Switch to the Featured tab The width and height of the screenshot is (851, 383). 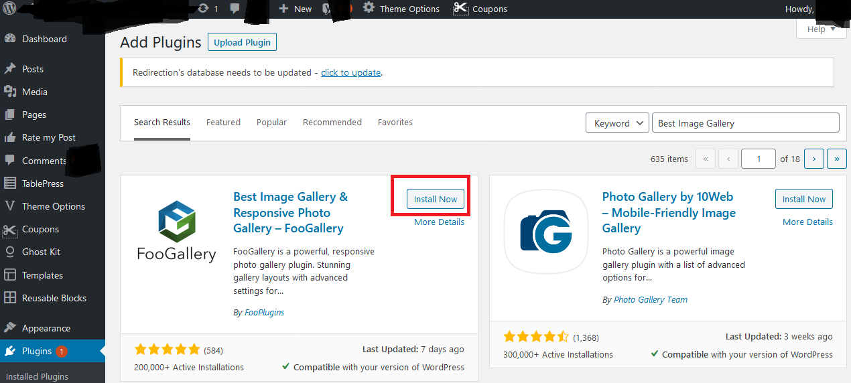click(223, 123)
